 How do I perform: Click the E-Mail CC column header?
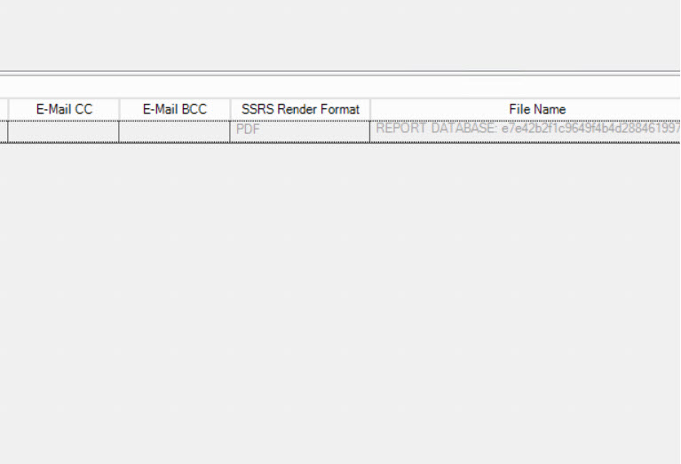(64, 109)
